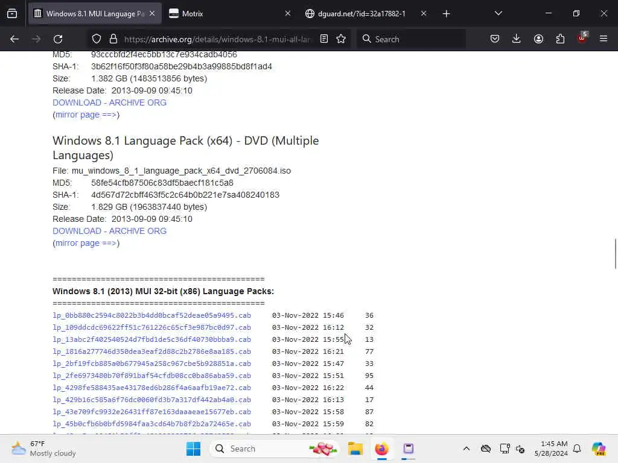
Task: Open DOWNLOAD - ARCHIVE ORG link above x64 heading
Action: 110,102
